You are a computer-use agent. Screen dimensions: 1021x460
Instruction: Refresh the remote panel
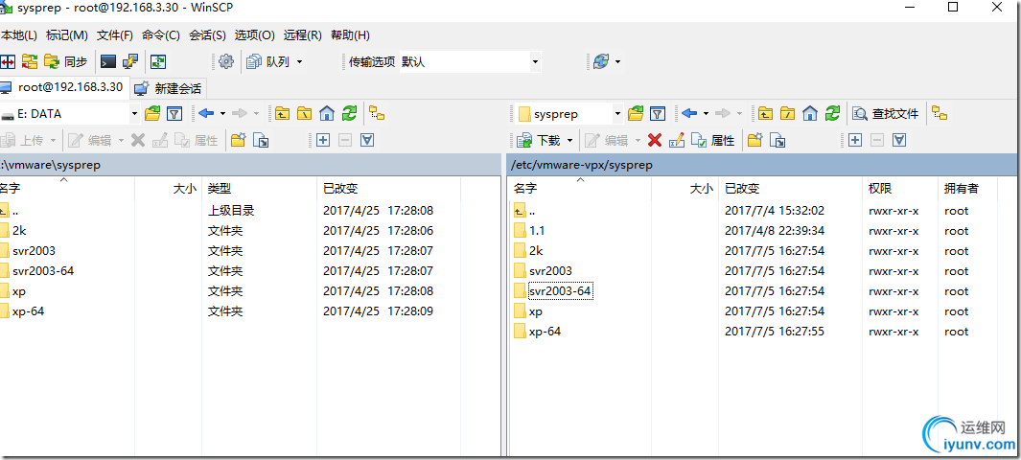point(833,114)
